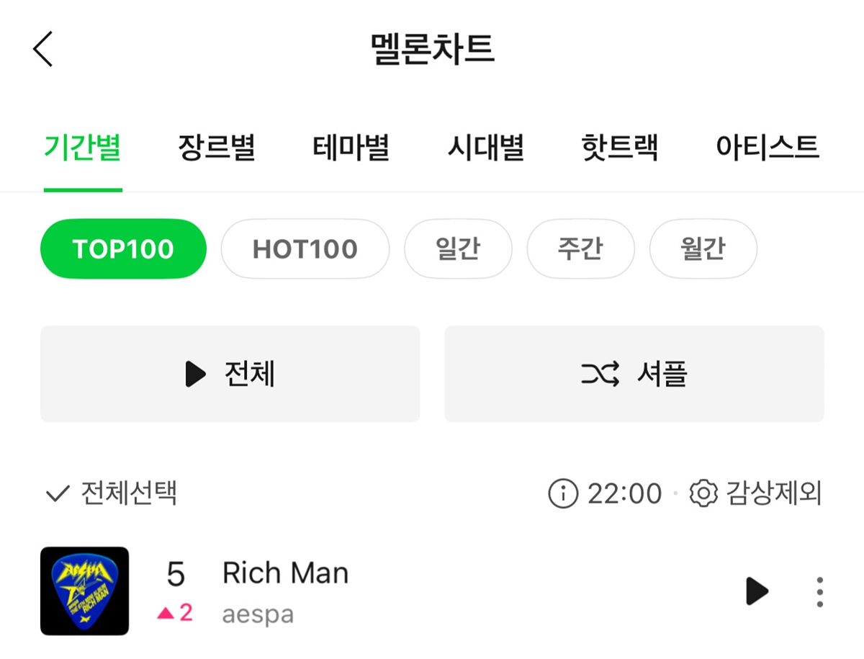Click the chart info icon beside 22:00
The image size is (864, 659).
coord(563,494)
